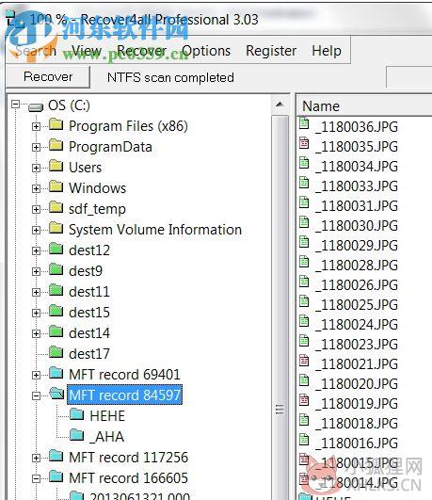Viewport: 432px width, 500px height.
Task: Click the green dest17 folder icon
Action: [x=56, y=352]
